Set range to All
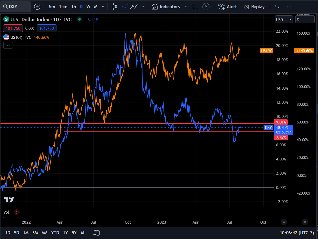This screenshot has width=318, height=239. pyautogui.click(x=83, y=233)
